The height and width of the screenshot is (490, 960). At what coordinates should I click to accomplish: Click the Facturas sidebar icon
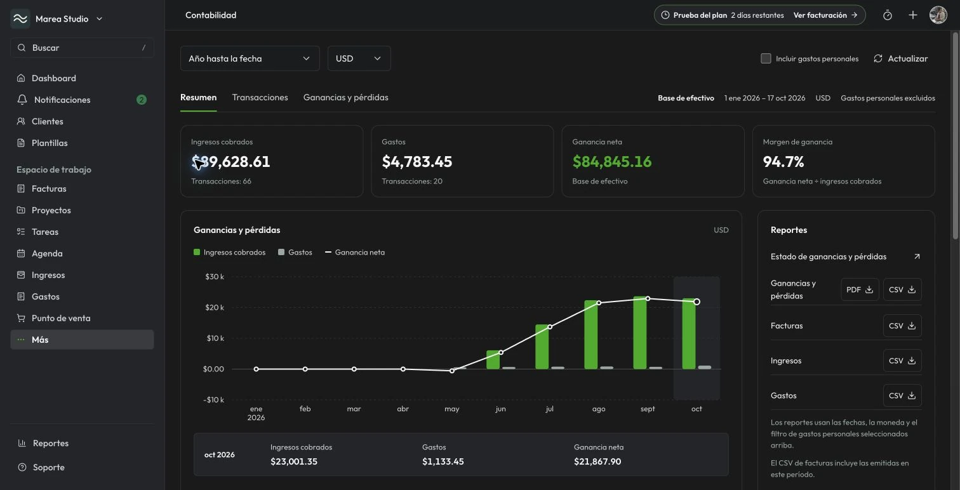click(21, 189)
